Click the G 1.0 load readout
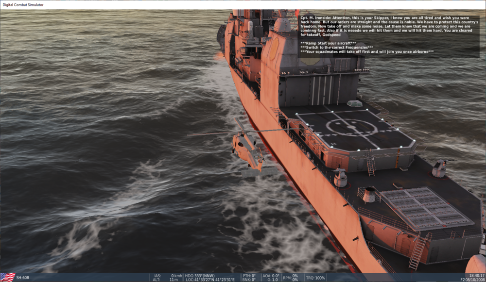This screenshot has width=486, height=282. 273,280
